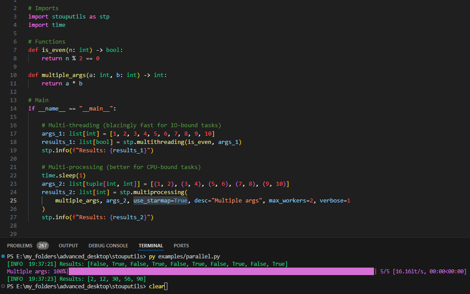Click the 267 problems count badge
This screenshot has height=294, width=470.
(43, 246)
